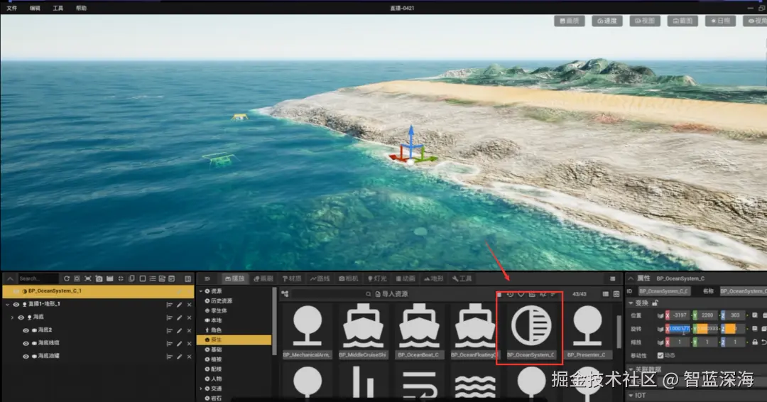The height and width of the screenshot is (402, 767).
Task: Click the asset tree hierarchy icon beside search box
Action: [285, 294]
